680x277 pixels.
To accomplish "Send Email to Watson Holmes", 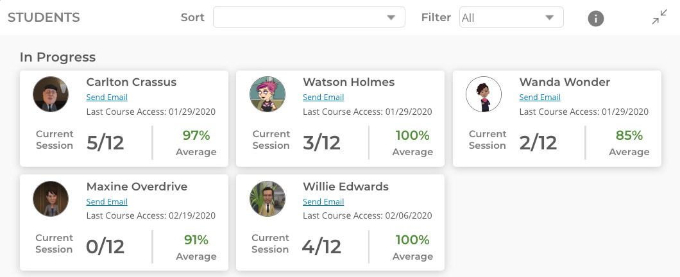I will pyautogui.click(x=323, y=97).
